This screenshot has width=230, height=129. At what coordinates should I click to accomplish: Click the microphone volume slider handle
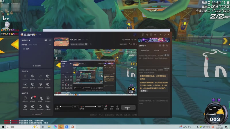click(x=61, y=107)
